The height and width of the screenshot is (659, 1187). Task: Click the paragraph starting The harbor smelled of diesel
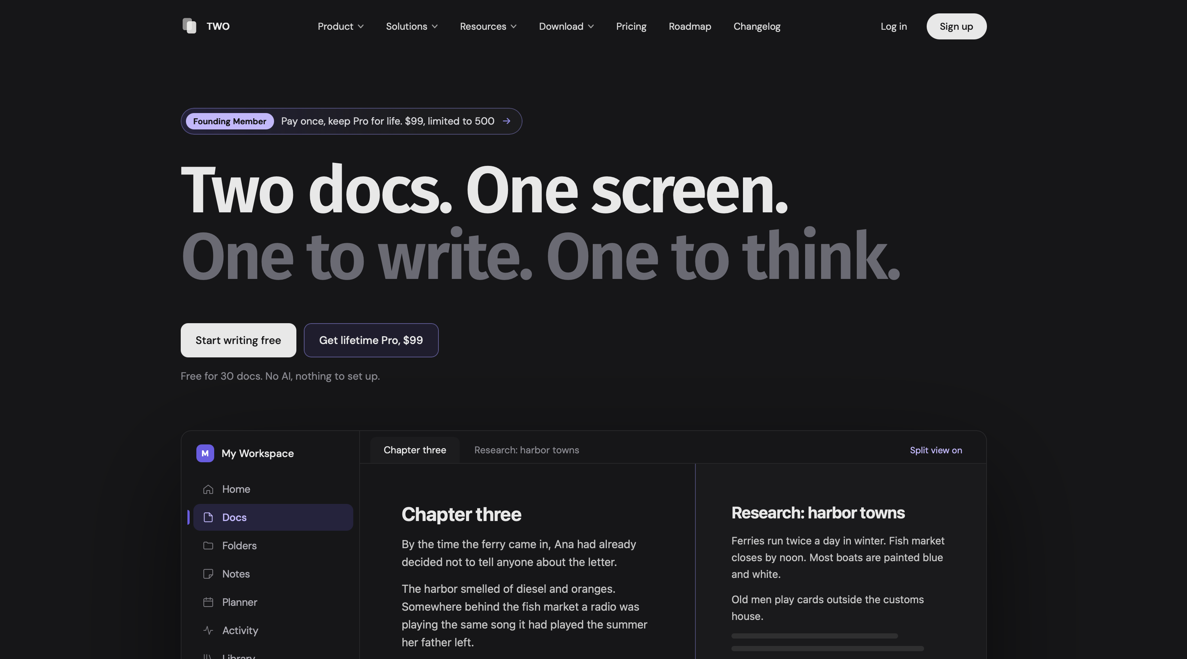524,615
